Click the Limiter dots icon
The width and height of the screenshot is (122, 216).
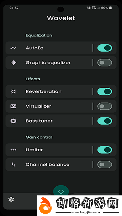click(x=14, y=150)
